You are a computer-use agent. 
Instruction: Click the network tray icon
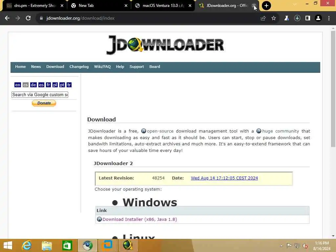(x=297, y=246)
